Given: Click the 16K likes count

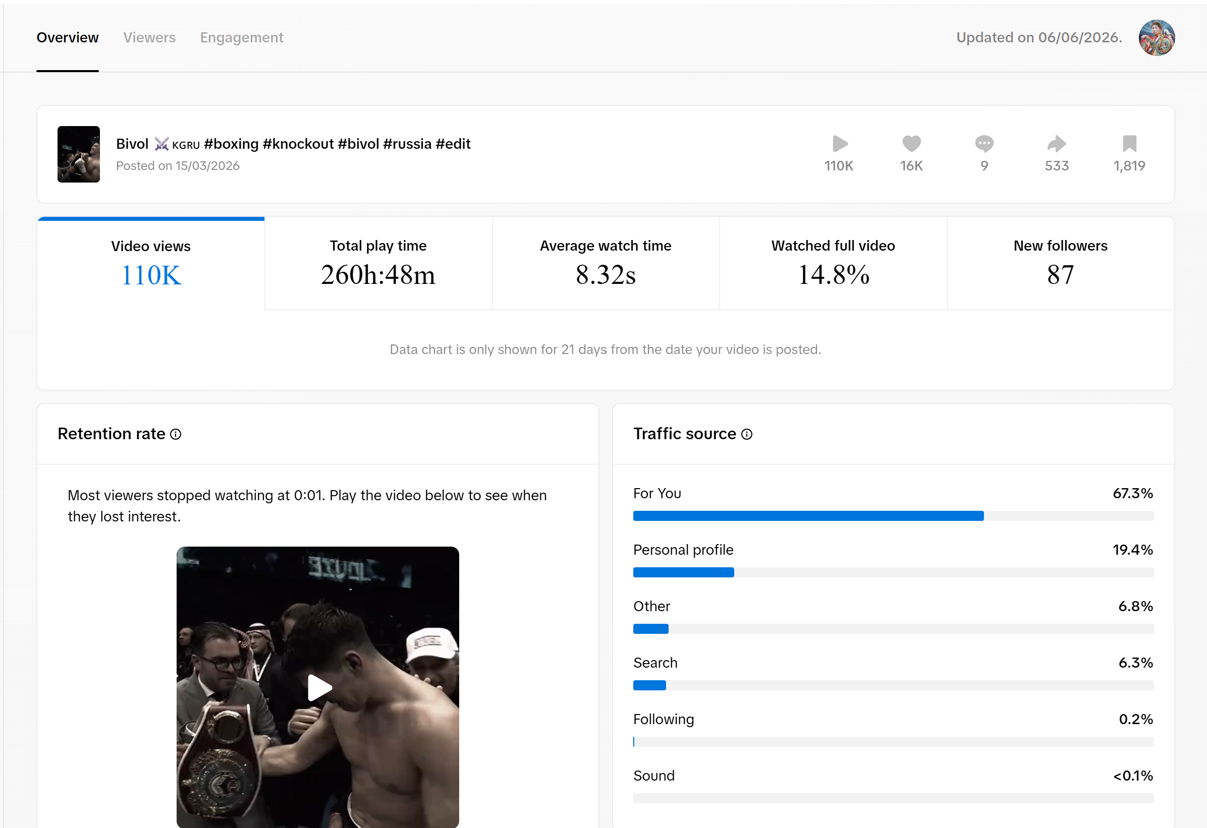Looking at the screenshot, I should tap(911, 166).
